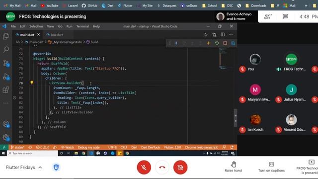Open the Run menu
Screen dimensions: 318x179
[x=70, y=26]
